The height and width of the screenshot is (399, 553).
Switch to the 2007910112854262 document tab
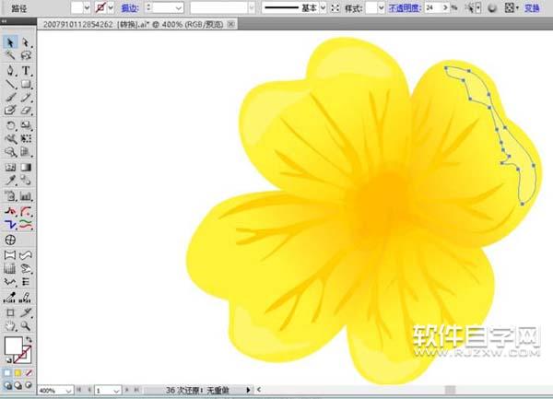(x=76, y=24)
